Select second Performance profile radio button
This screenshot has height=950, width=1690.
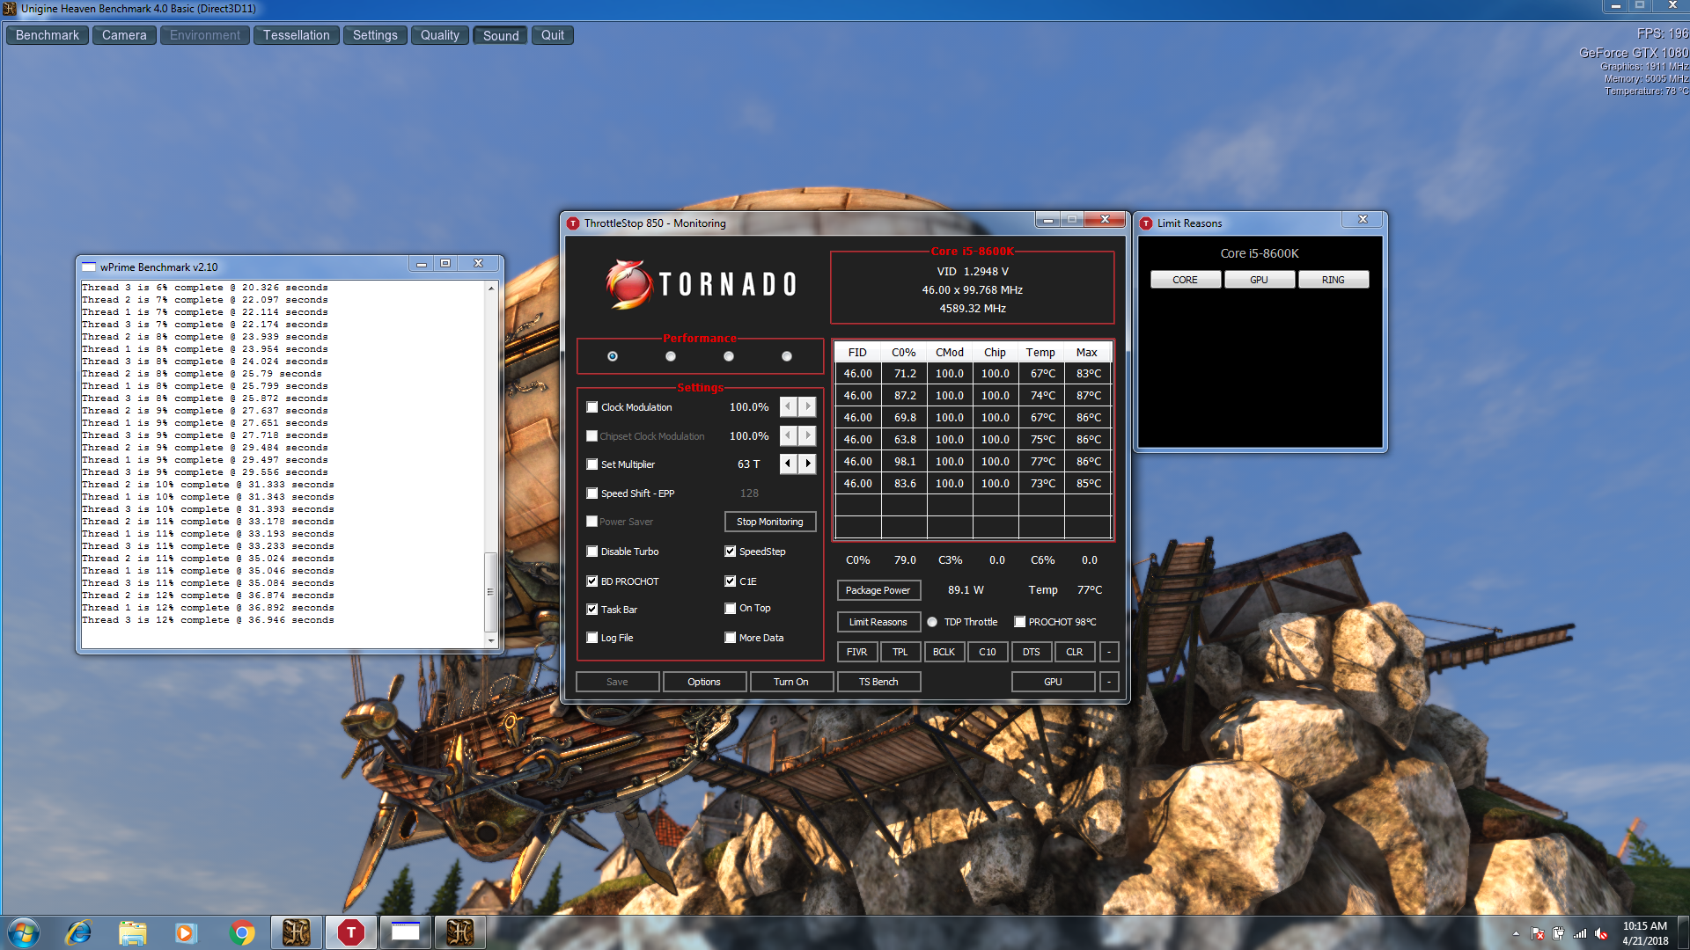click(671, 356)
